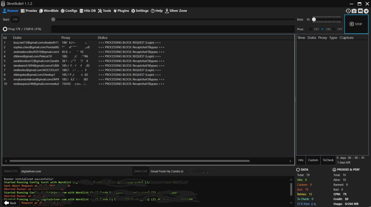
Task: Click the horizontal scrollbar left arrow
Action: click(x=6, y=161)
